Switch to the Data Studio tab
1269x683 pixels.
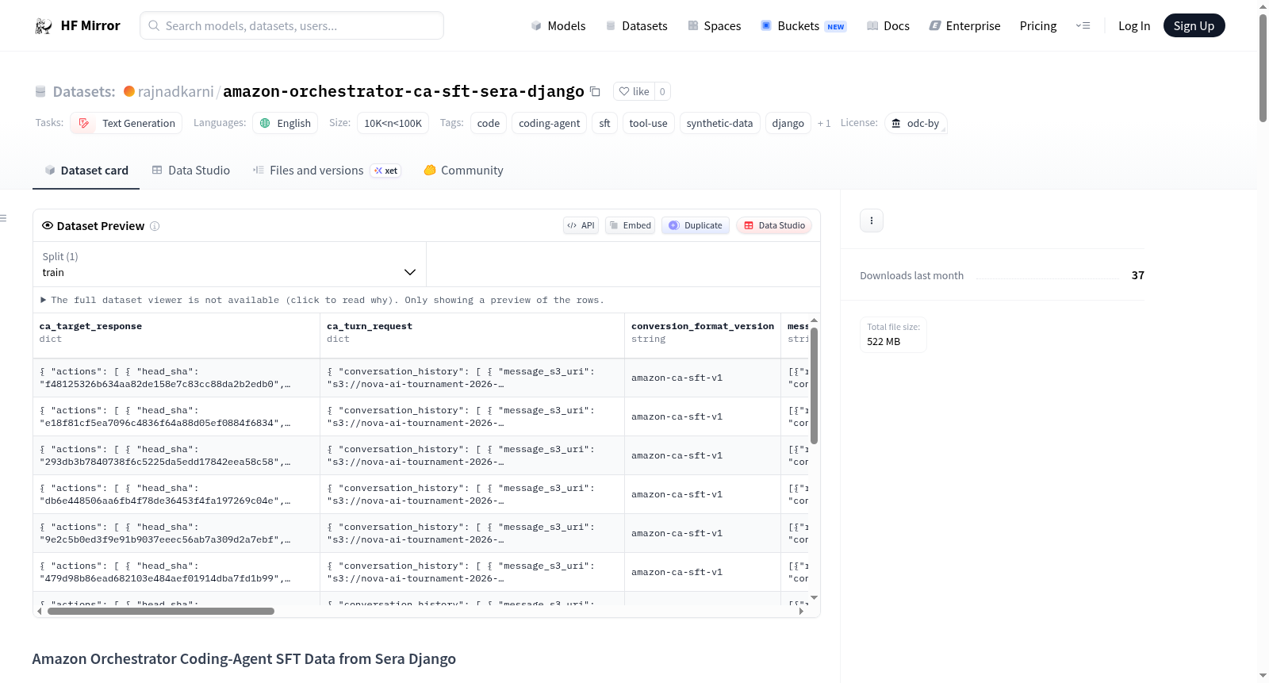coord(191,171)
